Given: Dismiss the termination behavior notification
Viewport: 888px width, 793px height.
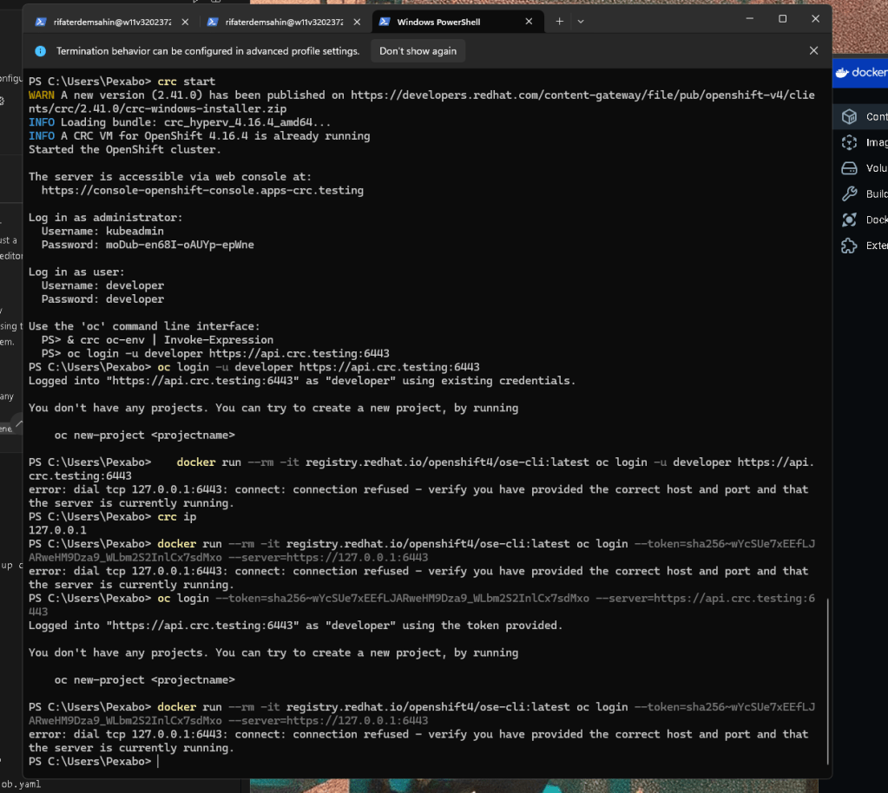Looking at the screenshot, I should (813, 50).
